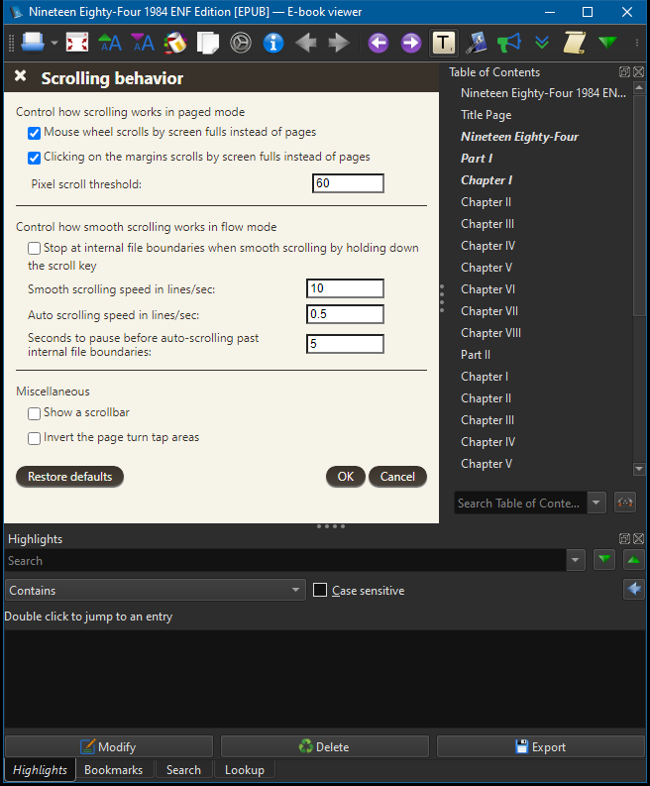Viewport: 650px width, 786px height.
Task: Select Title Page in Table of Contents
Action: click(x=487, y=115)
